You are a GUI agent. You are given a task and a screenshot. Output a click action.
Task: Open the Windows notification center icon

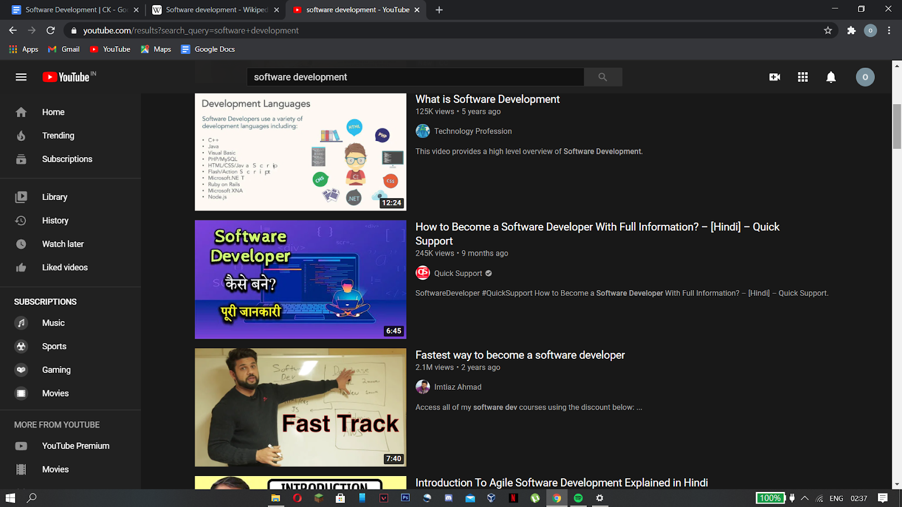(883, 498)
